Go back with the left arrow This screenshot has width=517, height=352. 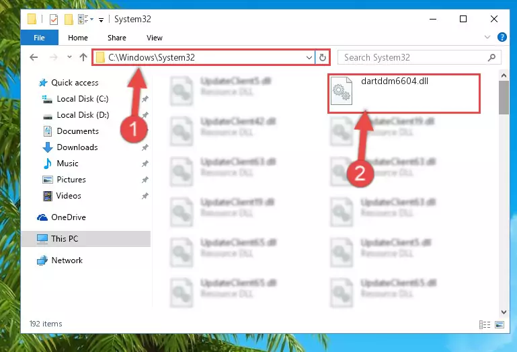34,57
